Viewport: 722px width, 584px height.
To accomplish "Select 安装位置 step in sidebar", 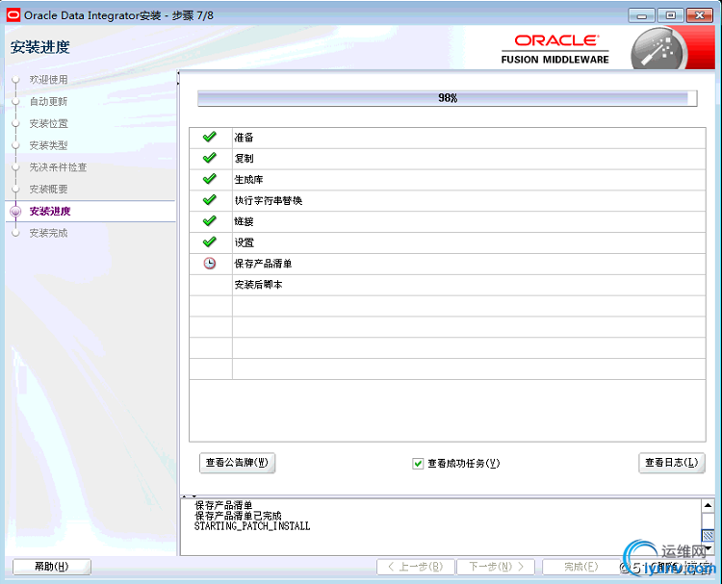I will point(48,123).
